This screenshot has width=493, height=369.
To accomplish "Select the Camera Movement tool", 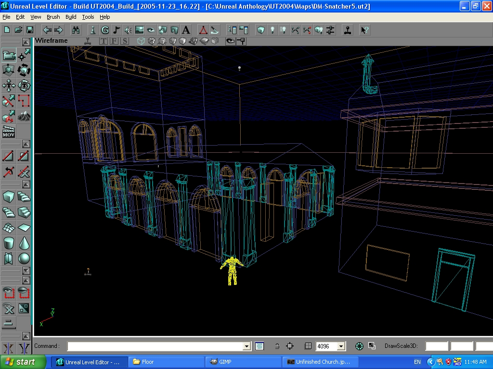I will click(x=9, y=55).
